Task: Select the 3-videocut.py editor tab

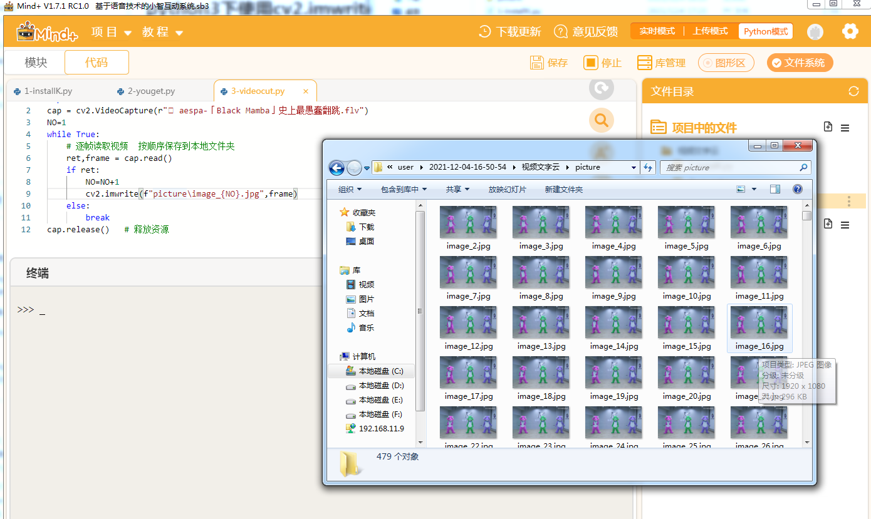Action: tap(257, 91)
